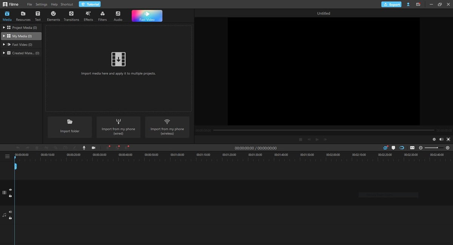The height and width of the screenshot is (245, 453).
Task: Mute the audio track speaker icon
Action: 10,211
